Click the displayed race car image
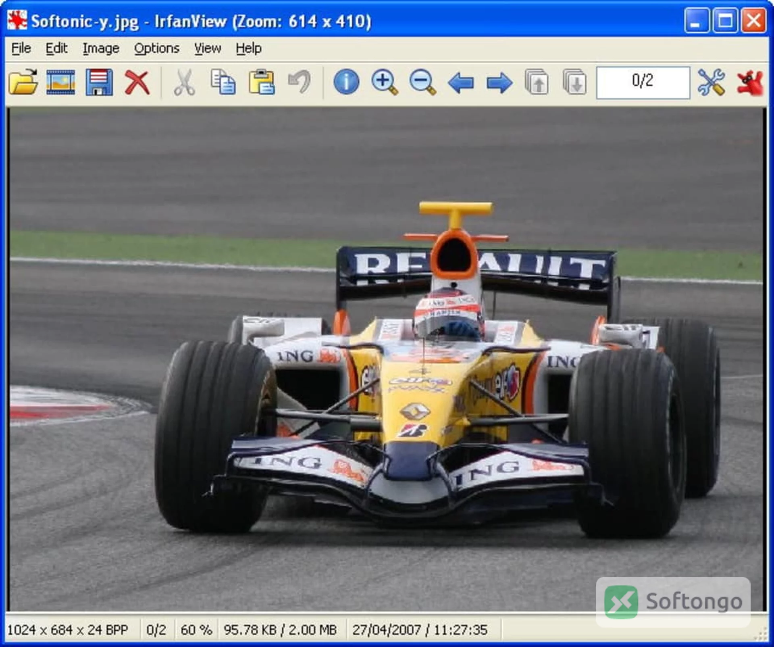The image size is (774, 647). [x=386, y=359]
